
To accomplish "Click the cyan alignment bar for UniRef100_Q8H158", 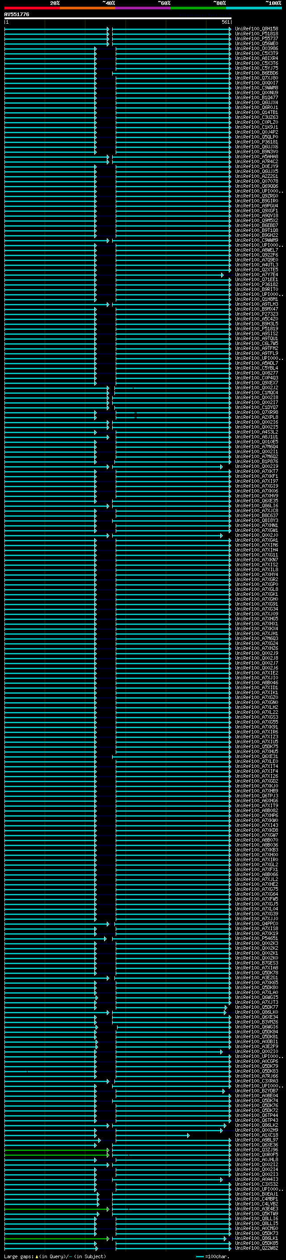I will [x=118, y=29].
